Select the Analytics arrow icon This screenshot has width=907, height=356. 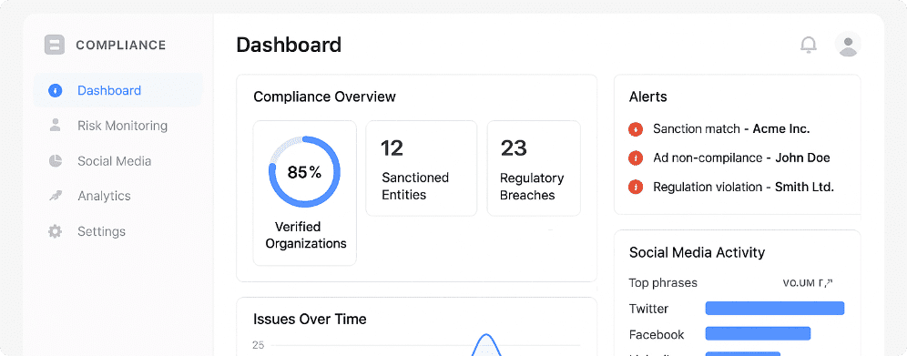(x=55, y=196)
